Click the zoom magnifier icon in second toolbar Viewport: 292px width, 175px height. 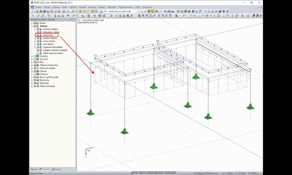click(x=143, y=16)
